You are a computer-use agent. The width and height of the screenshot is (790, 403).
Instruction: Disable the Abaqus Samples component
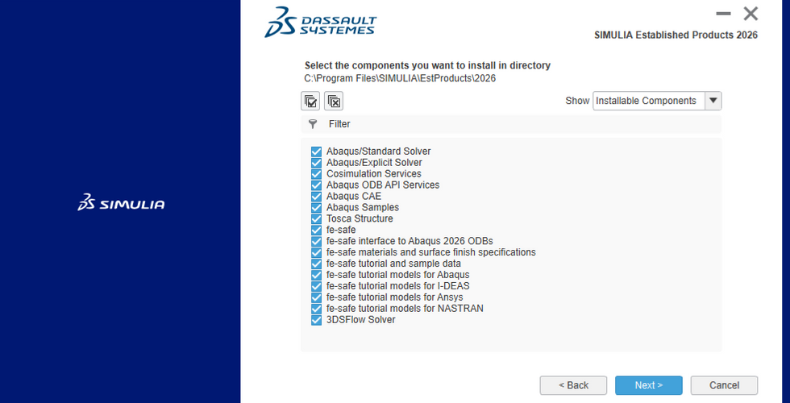pyautogui.click(x=316, y=208)
